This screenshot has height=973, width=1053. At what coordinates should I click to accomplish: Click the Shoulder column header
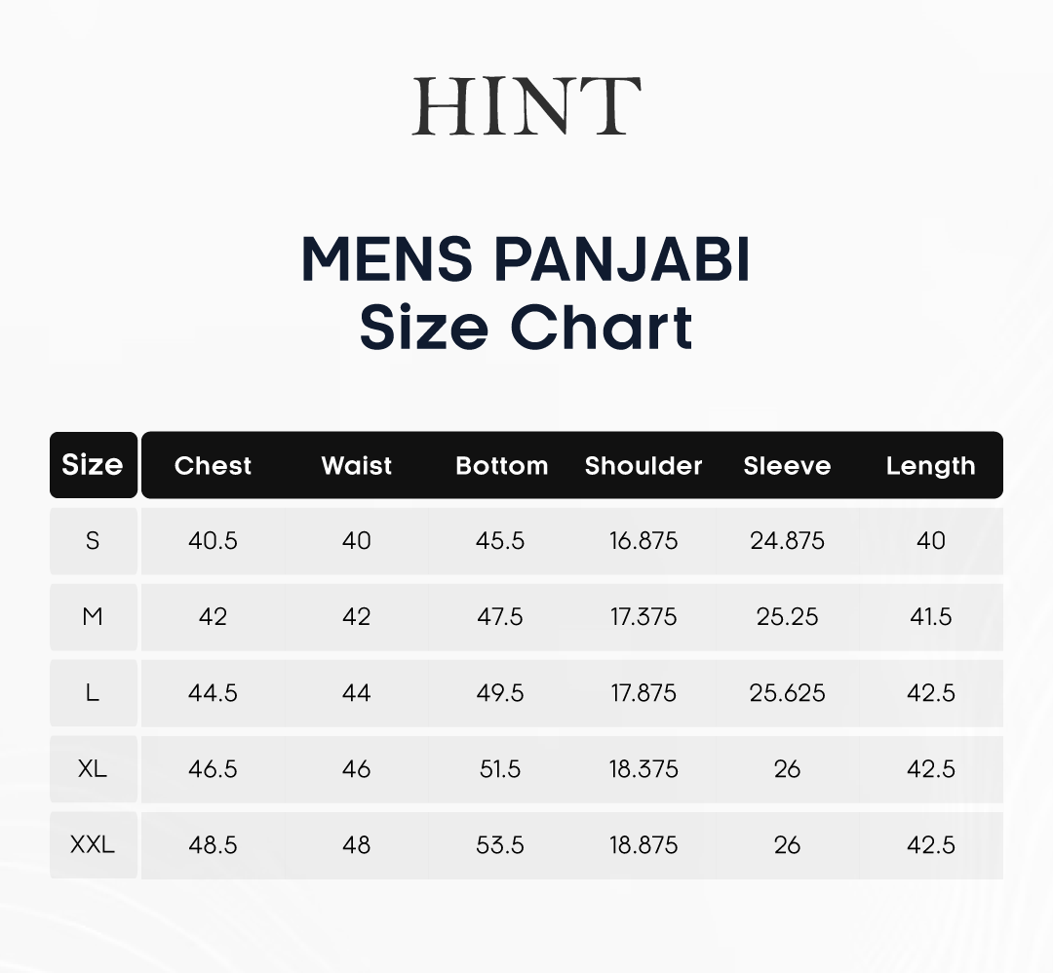[643, 465]
